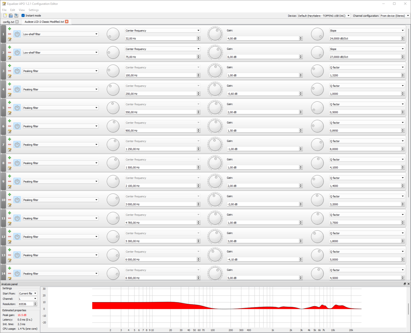Add a filter using row 5's plus icon
The width and height of the screenshot is (411, 333).
click(x=10, y=102)
